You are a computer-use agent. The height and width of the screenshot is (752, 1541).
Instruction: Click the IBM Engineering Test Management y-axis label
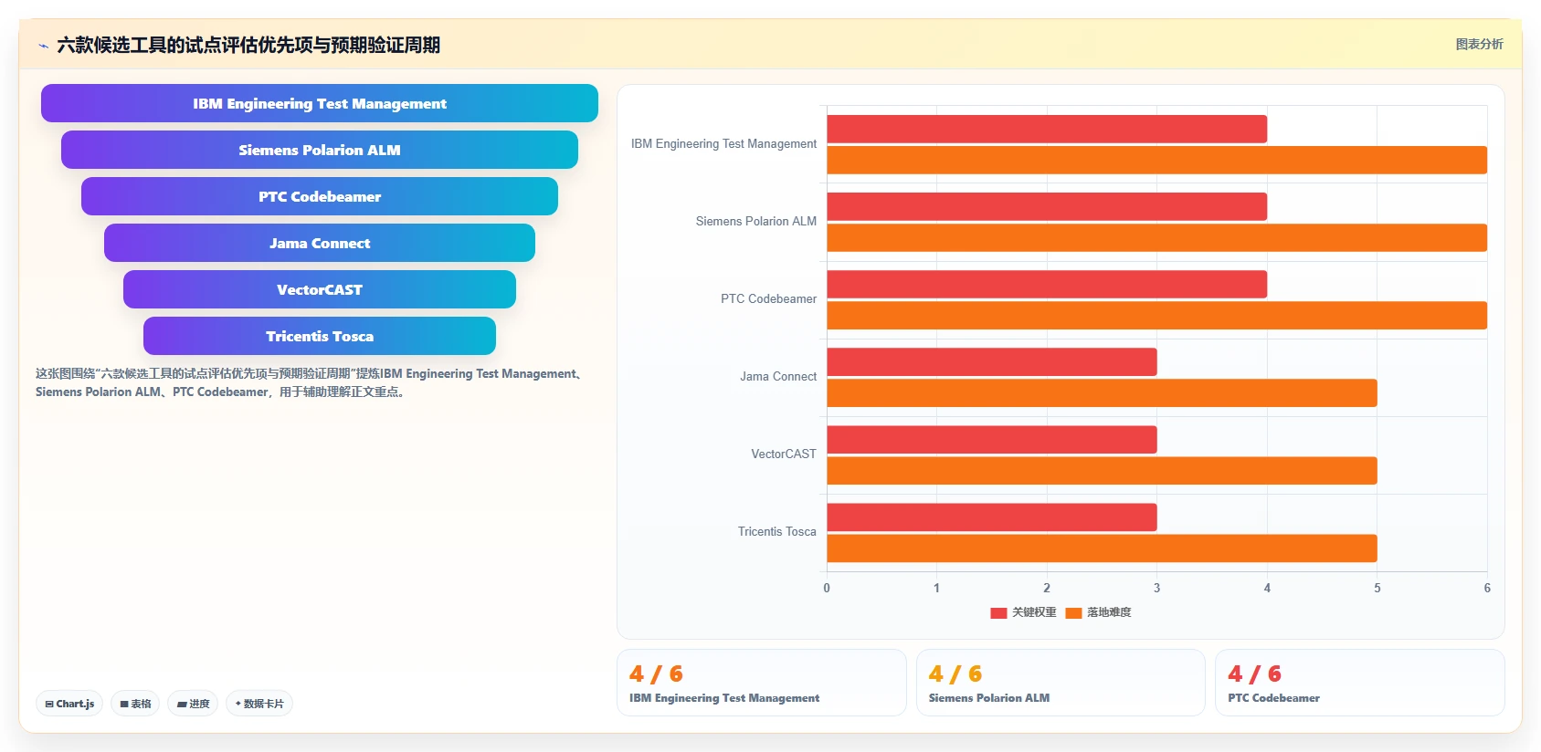click(x=723, y=143)
